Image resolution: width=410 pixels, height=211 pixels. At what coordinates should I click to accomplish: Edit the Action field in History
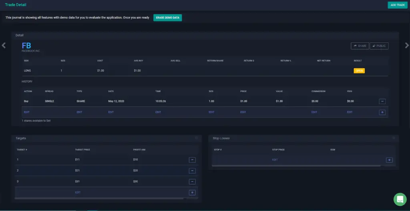coord(27,112)
